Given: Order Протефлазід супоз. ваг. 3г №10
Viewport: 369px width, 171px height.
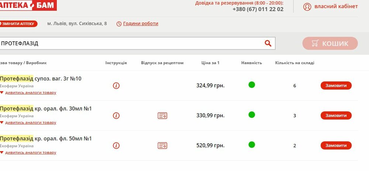Looking at the screenshot, I should pos(336,85).
